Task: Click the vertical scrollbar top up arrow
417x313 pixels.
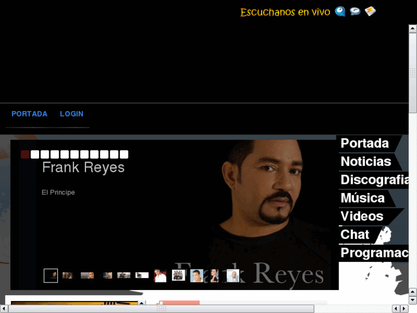Action: tap(412, 28)
